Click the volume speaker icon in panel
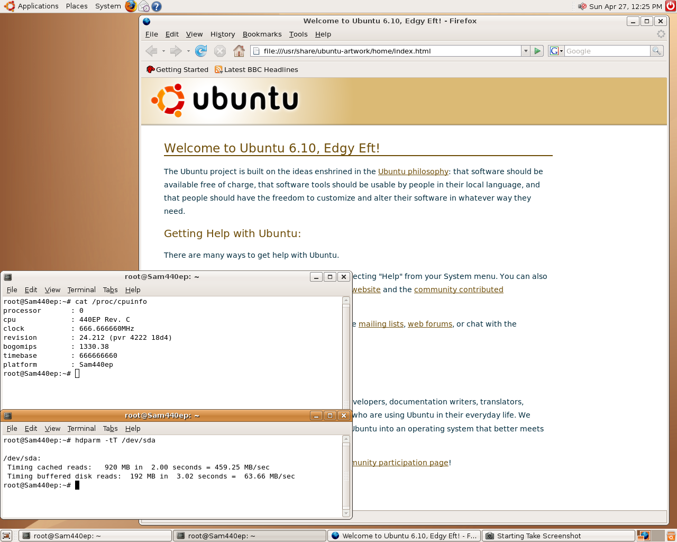Screen dimensions: 677x542 [x=582, y=6]
